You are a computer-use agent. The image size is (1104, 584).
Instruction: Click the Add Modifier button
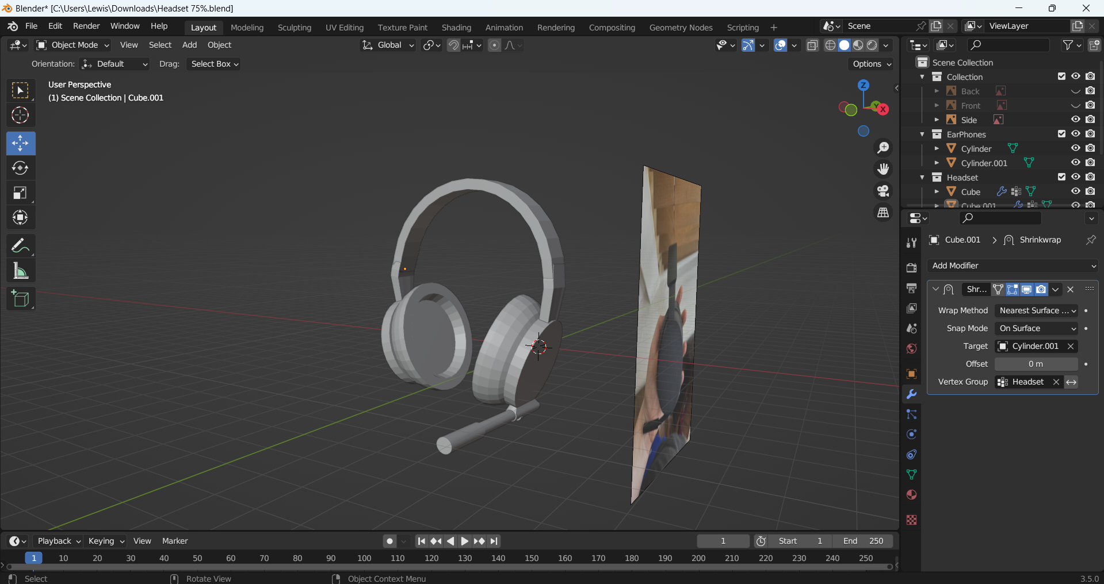pos(1013,266)
